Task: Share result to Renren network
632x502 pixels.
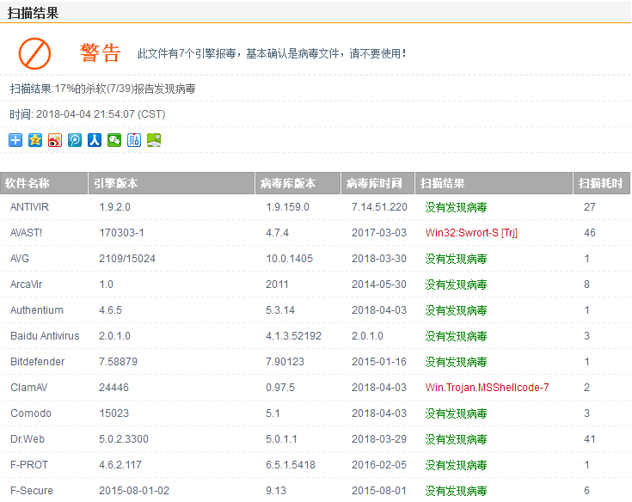Action: pyautogui.click(x=95, y=140)
